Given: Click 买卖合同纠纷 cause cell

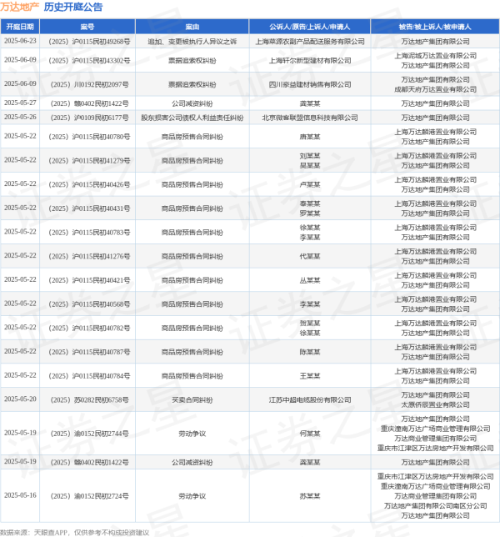Looking at the screenshot, I should click(x=192, y=399).
